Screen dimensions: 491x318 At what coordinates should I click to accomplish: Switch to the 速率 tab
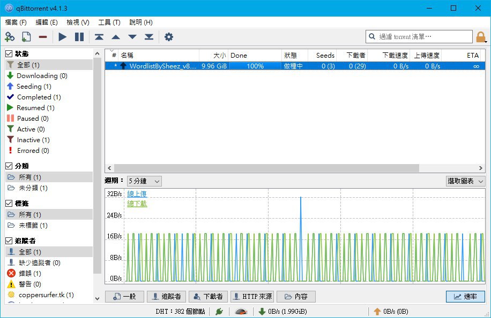point(465,297)
